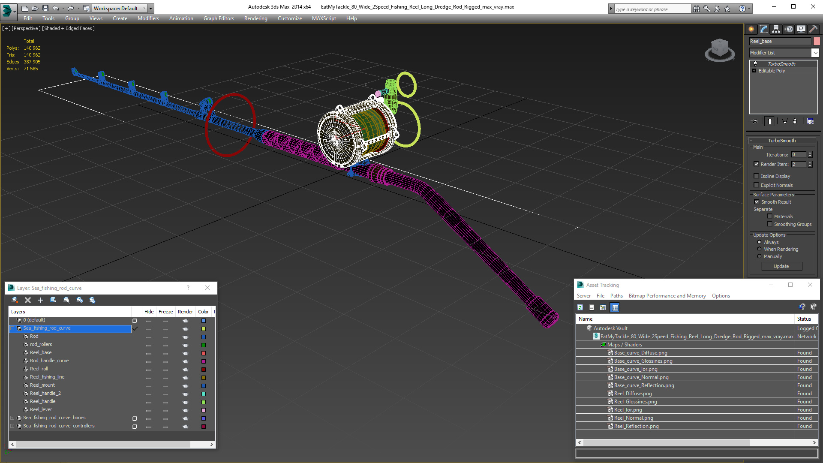Toggle the TurboSmooth modifier lightbulb
The height and width of the screenshot is (463, 823).
(x=755, y=63)
